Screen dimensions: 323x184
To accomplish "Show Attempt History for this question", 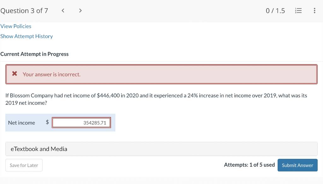I will [26, 36].
